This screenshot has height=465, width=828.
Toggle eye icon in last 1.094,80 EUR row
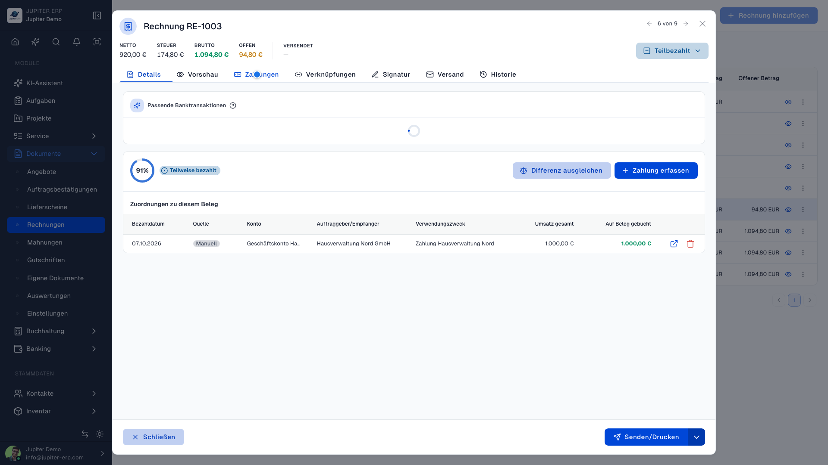pyautogui.click(x=788, y=274)
